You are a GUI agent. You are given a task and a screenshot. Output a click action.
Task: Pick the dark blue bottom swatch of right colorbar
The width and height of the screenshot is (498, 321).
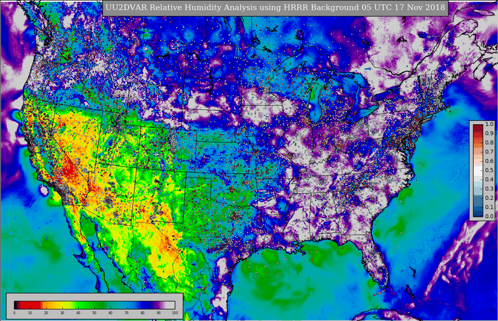478,214
